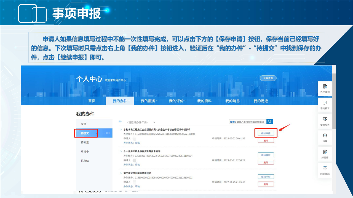The width and height of the screenshot is (353, 198).
Task: Click 继续申报 for the 水利水电工程 item
Action: tap(266, 133)
